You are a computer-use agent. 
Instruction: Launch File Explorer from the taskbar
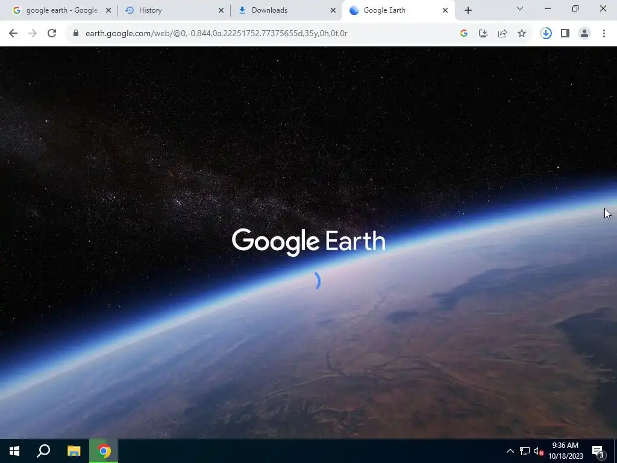74,451
